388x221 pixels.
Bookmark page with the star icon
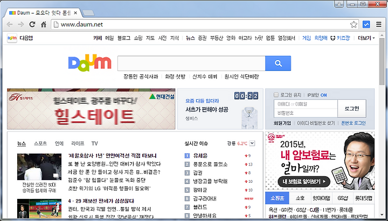click(354, 24)
